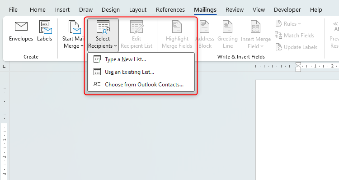Choose Type a New List option
Viewport: 339px width, 180px height.
(141, 59)
